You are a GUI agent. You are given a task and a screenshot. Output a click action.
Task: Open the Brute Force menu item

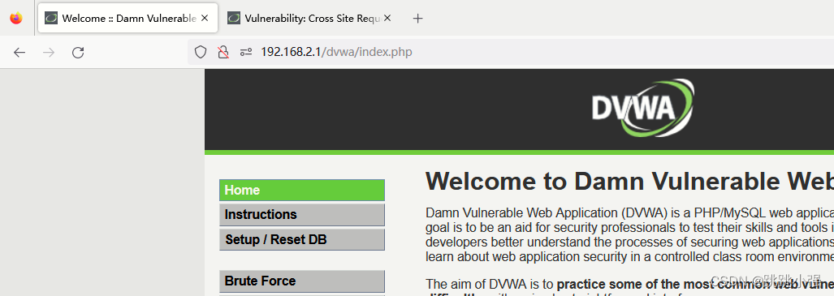302,281
